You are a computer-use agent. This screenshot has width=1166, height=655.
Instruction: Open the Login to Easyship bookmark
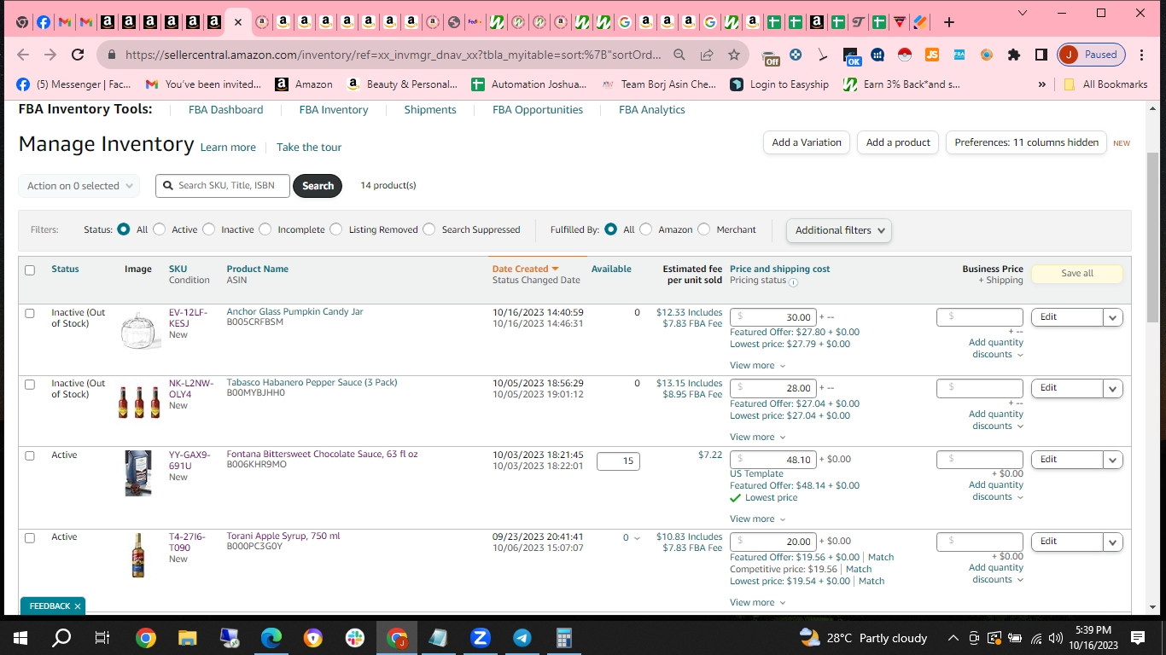779,84
